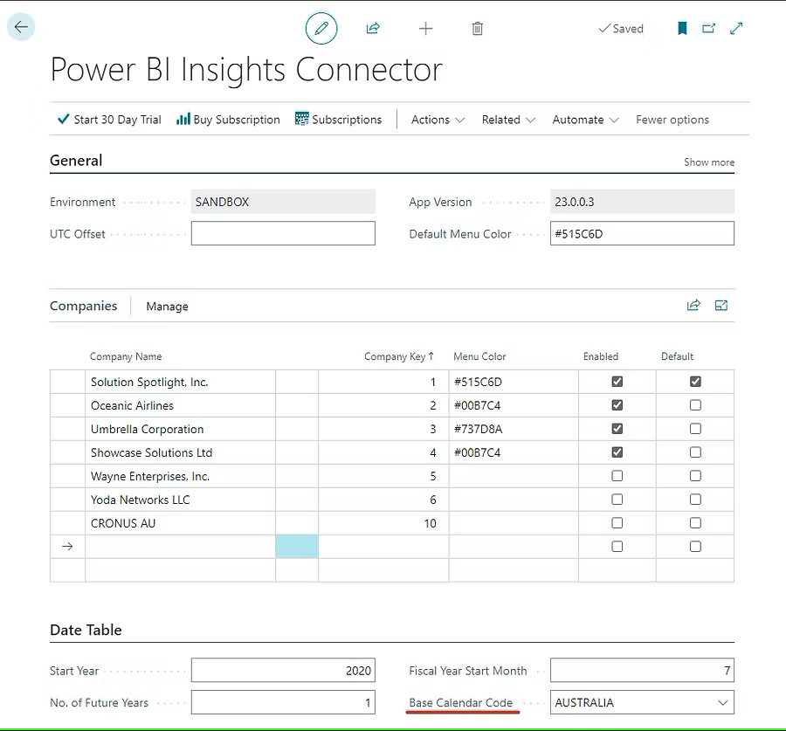Select the CRONUS AU company name cell
Screen dimensions: 786x731
point(181,523)
